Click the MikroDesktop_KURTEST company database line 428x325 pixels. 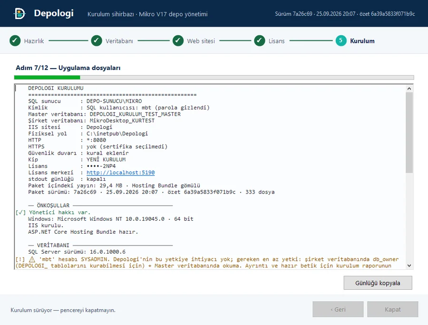pos(91,121)
